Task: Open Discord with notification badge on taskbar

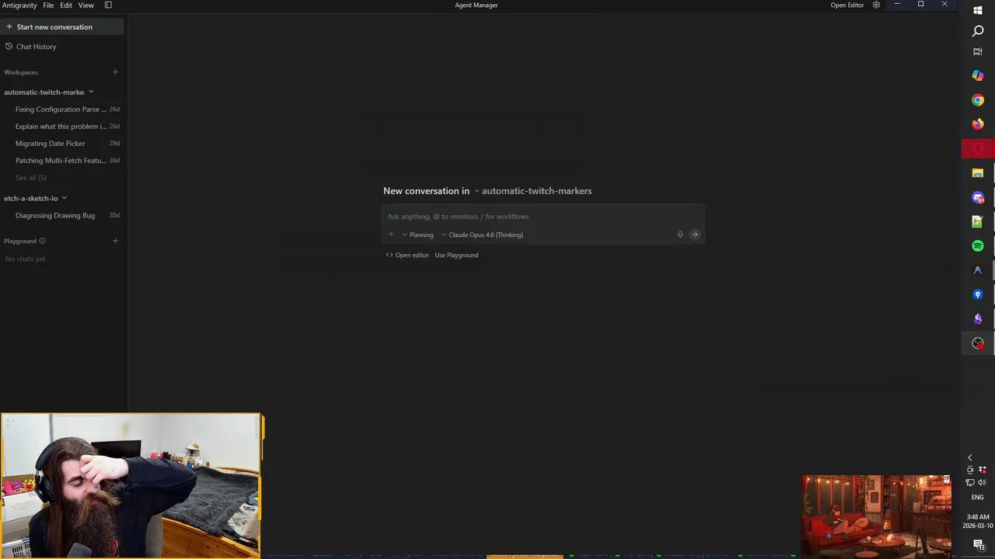Action: pyautogui.click(x=978, y=197)
